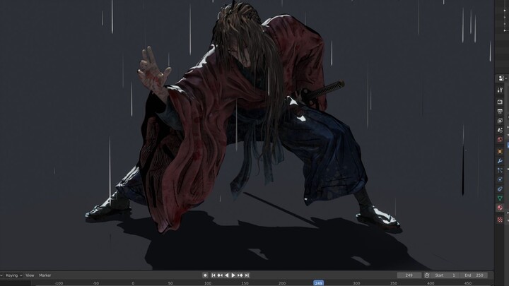Click the 249 playhead marker on timeline
This screenshot has width=509, height=286.
318,283
